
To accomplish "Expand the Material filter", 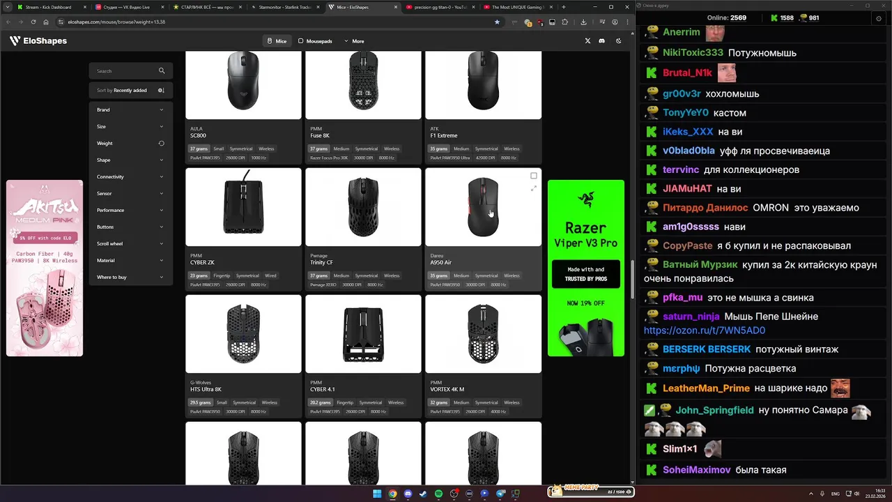I will 130,260.
